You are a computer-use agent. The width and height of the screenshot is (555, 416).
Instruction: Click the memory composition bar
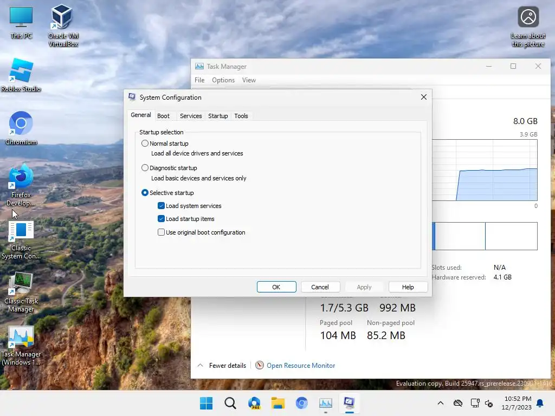[x=485, y=236]
